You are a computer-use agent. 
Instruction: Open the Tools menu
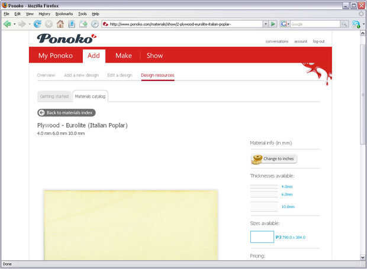click(82, 14)
